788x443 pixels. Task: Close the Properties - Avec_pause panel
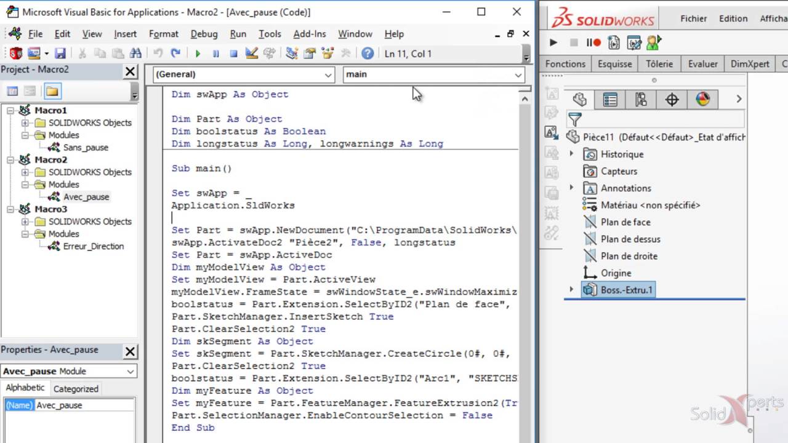(x=130, y=351)
